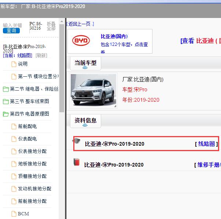This screenshot has width=221, height=219.
Task: Click page icon beside BCM
Action: [14, 214]
